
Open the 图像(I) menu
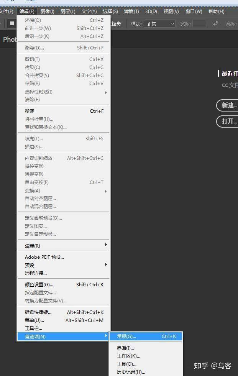tap(47, 11)
